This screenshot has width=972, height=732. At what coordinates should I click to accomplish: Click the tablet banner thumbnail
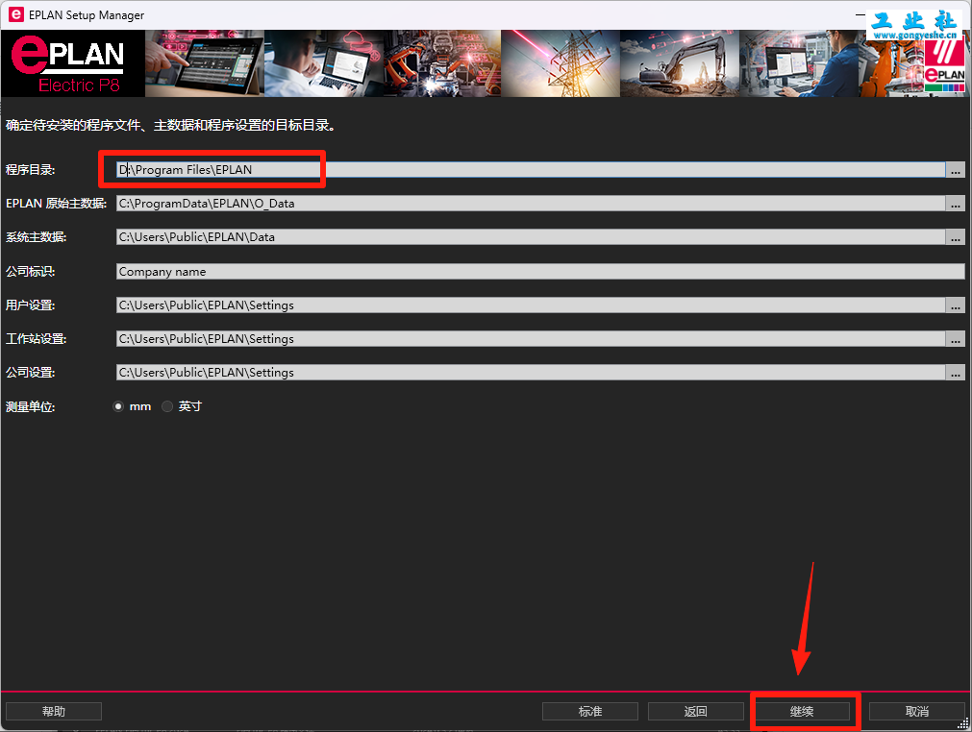[205, 63]
